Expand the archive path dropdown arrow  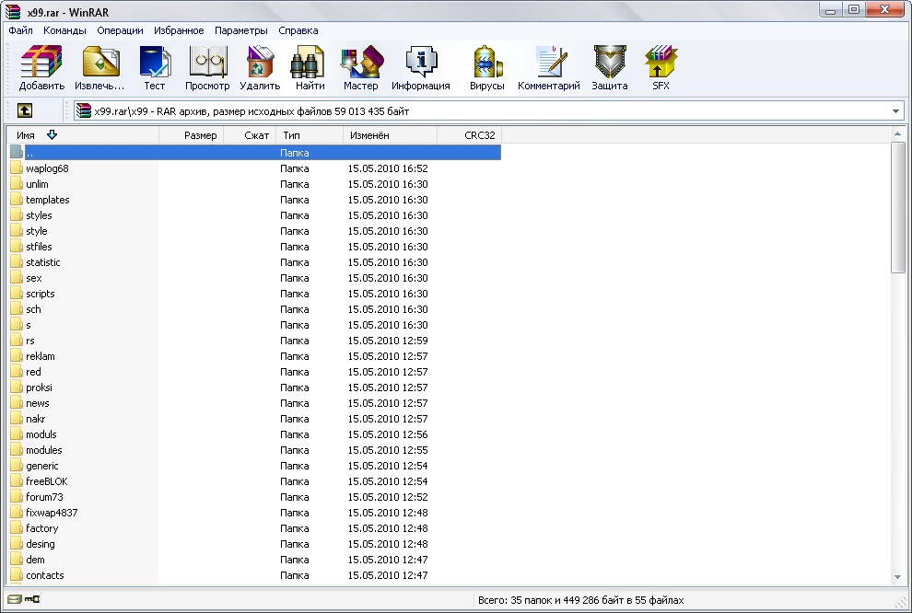coord(895,111)
